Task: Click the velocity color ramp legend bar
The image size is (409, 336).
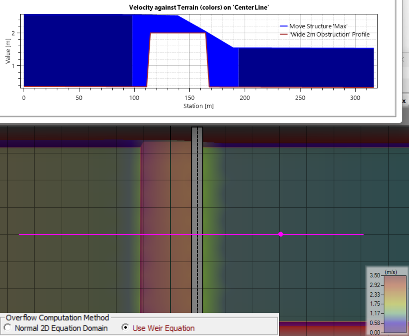Action: pyautogui.click(x=395, y=303)
